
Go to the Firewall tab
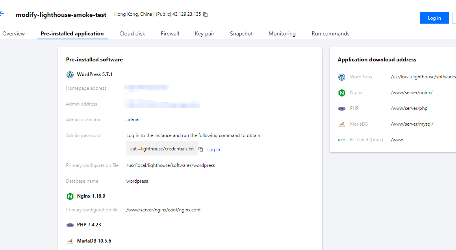tap(170, 33)
